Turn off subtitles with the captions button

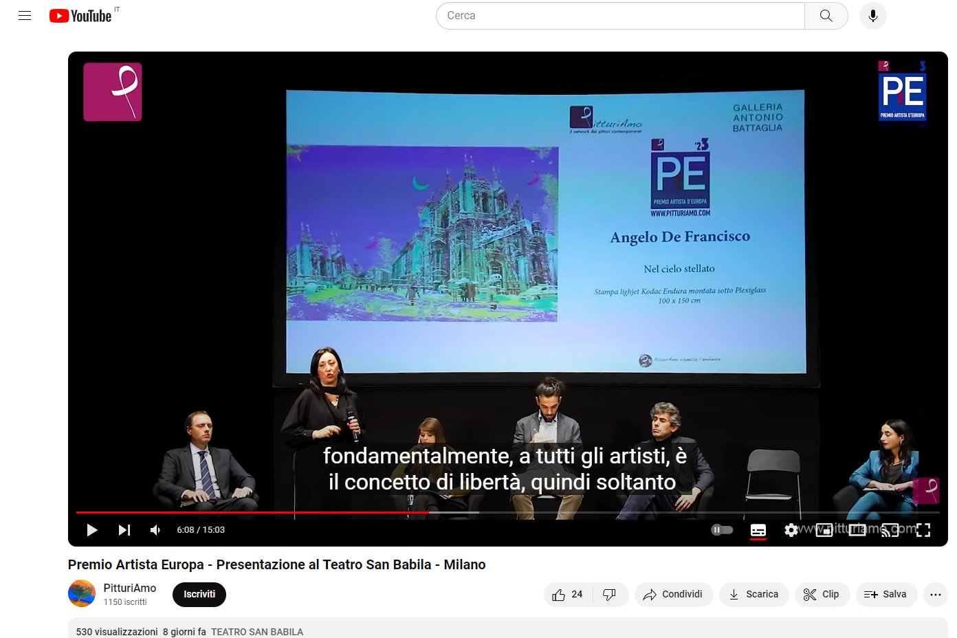758,530
